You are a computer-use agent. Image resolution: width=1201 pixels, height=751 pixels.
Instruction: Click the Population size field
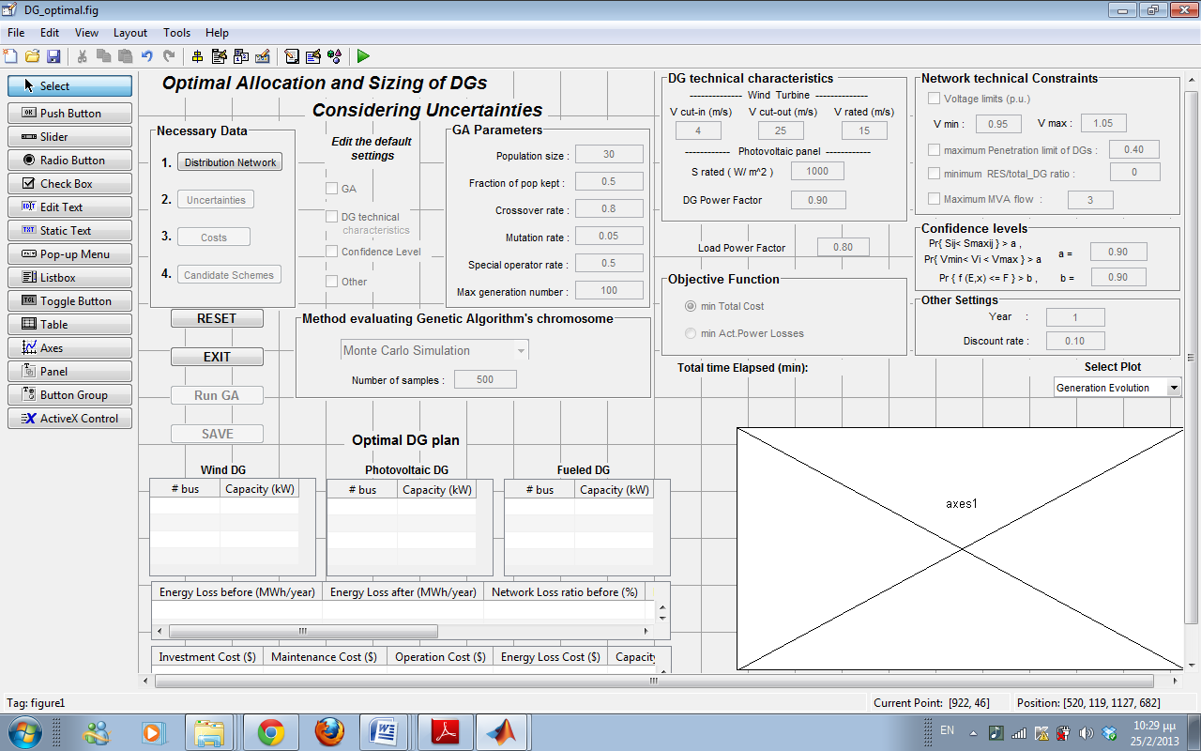[609, 155]
